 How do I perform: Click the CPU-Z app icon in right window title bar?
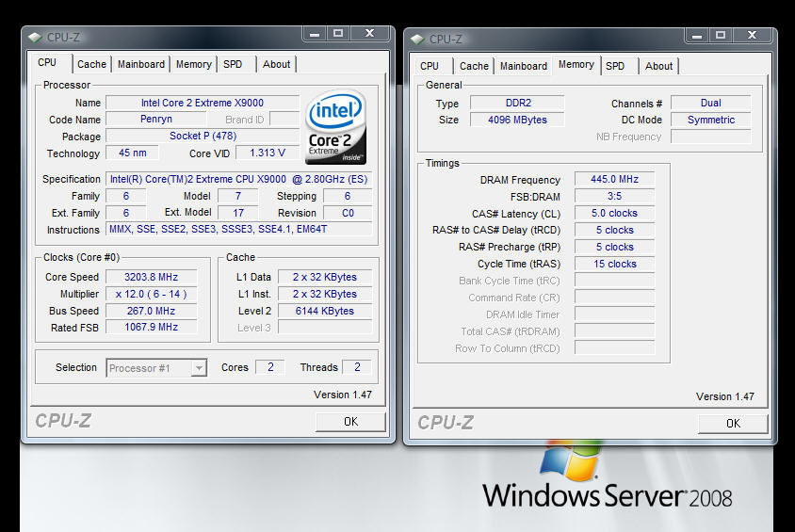click(417, 39)
